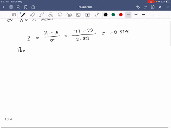Tap the handwritten word 'The'

[x=21, y=50]
